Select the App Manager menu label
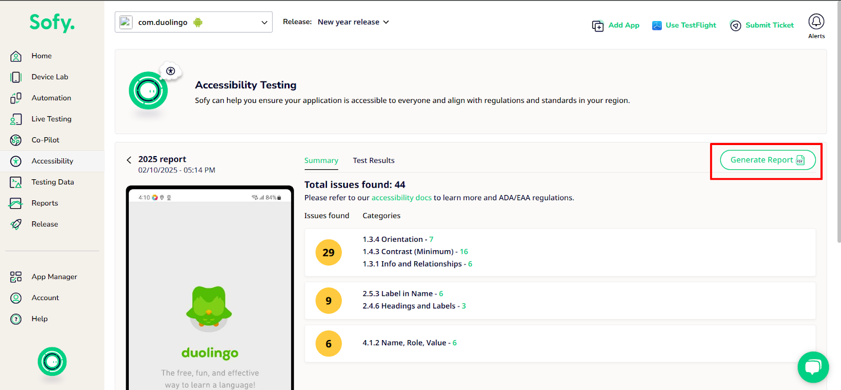The width and height of the screenshot is (841, 390). click(54, 276)
